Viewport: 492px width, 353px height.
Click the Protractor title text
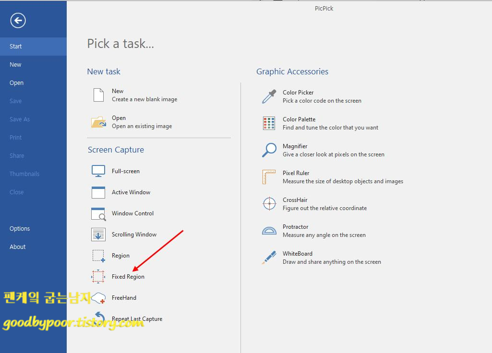click(x=295, y=227)
